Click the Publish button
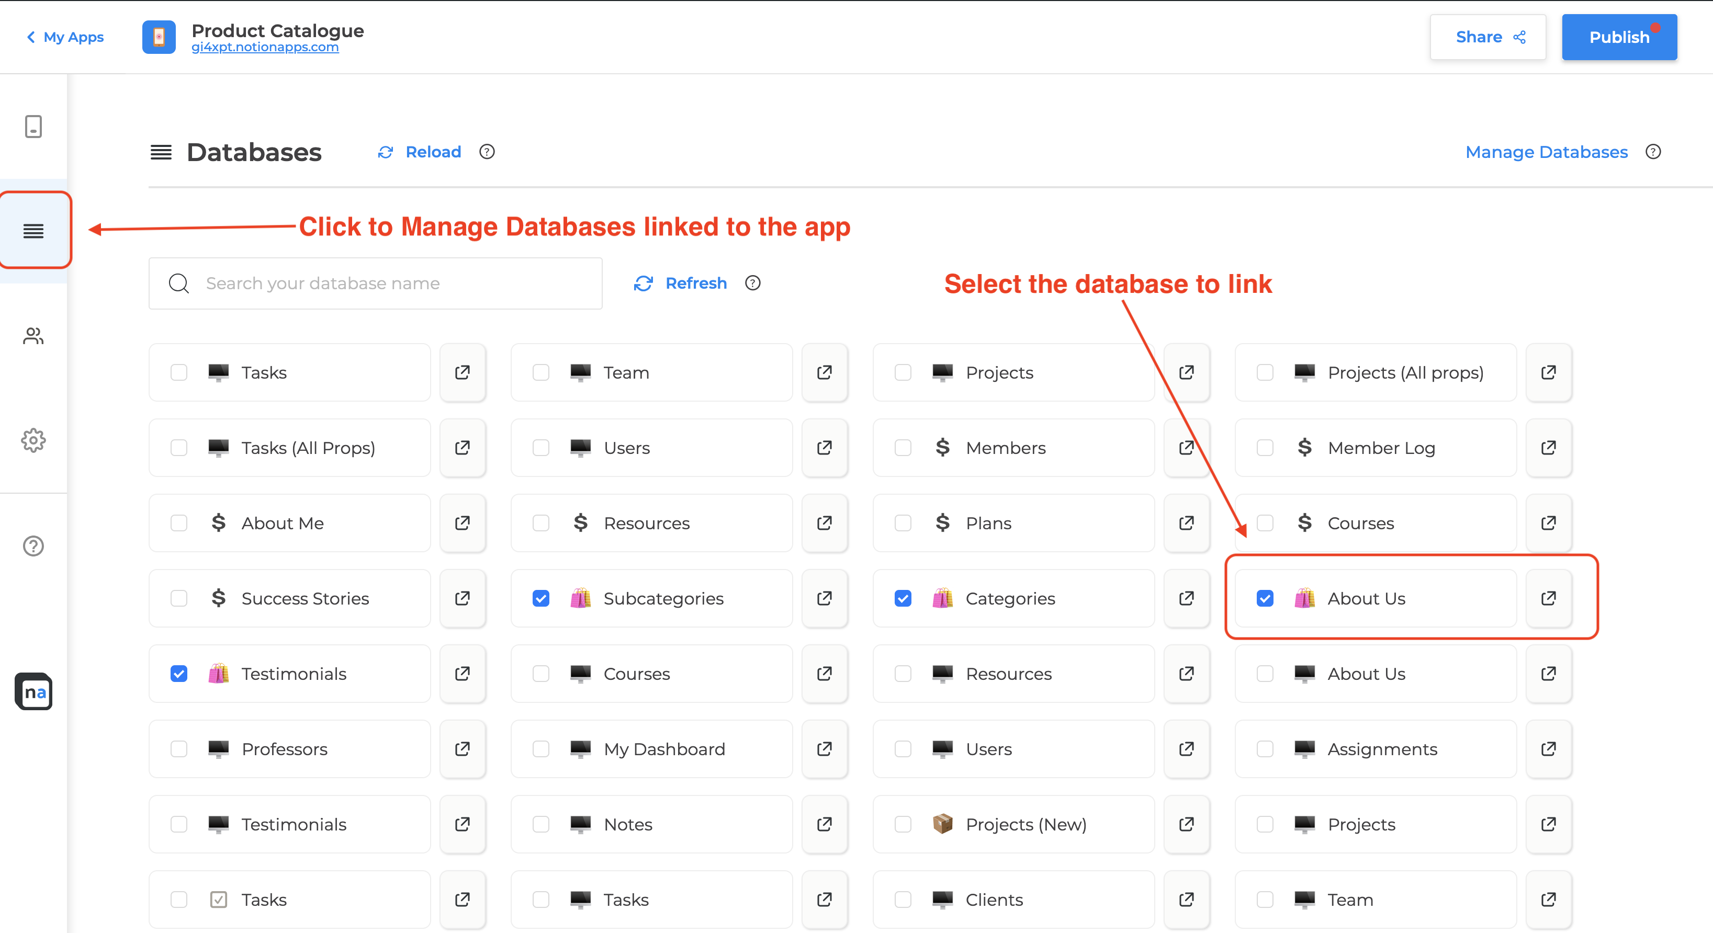Viewport: 1713px width, 933px height. tap(1619, 37)
